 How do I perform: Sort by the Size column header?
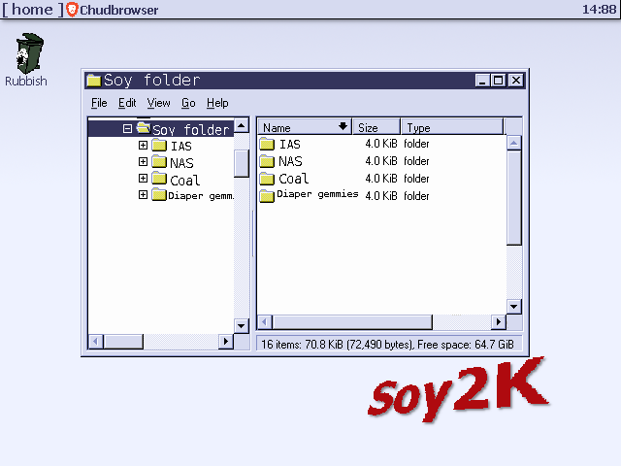[x=376, y=127]
